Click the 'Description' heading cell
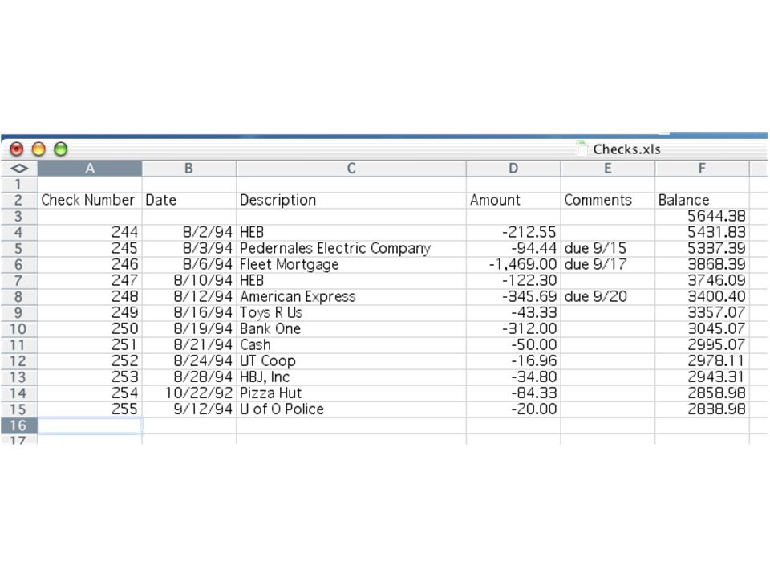This screenshot has width=770, height=578. coord(351,201)
